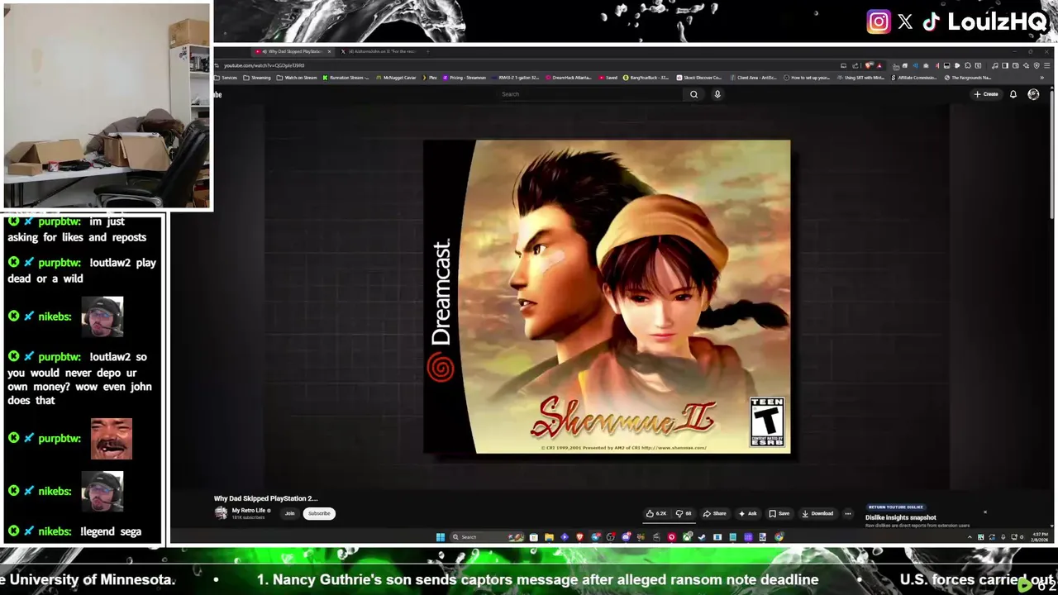Like the video with thumbs-up 6.2K
Viewport: 1058px width, 595px height.
656,513
